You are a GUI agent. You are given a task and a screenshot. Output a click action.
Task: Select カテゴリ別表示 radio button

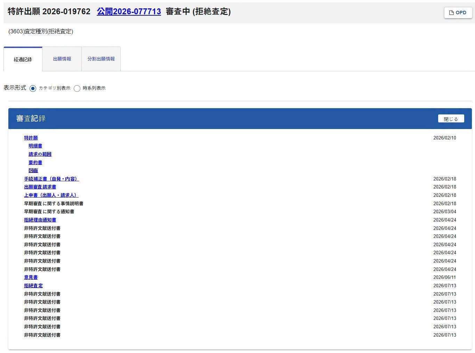click(x=33, y=88)
